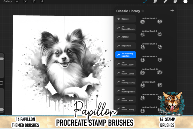193x129 pixels.
Task: Open the AA-Bustin...astiff brush set
Action: pos(125,64)
